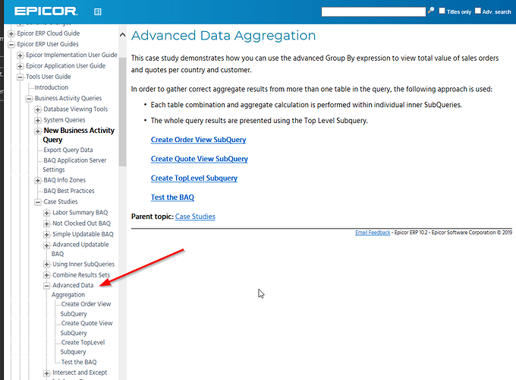Expand Epicor Application User Guide node
This screenshot has width=516, height=380.
click(20, 66)
